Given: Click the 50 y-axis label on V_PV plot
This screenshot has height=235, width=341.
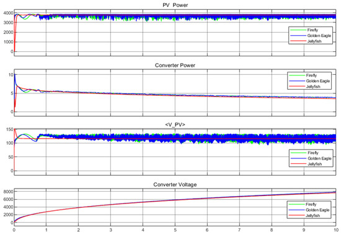Looking at the screenshot, I should (x=11, y=157).
